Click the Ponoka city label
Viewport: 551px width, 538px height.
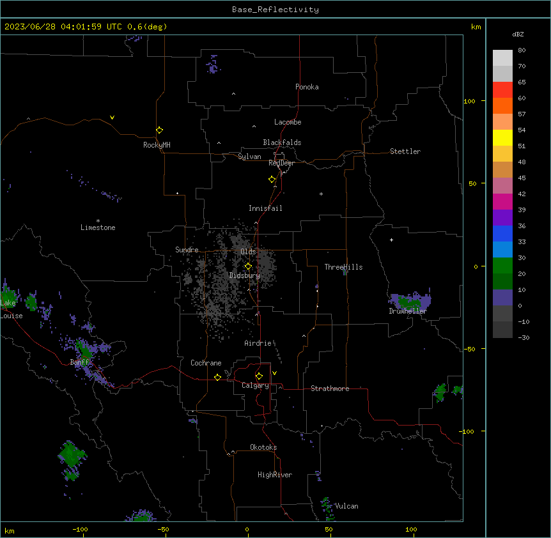307,87
